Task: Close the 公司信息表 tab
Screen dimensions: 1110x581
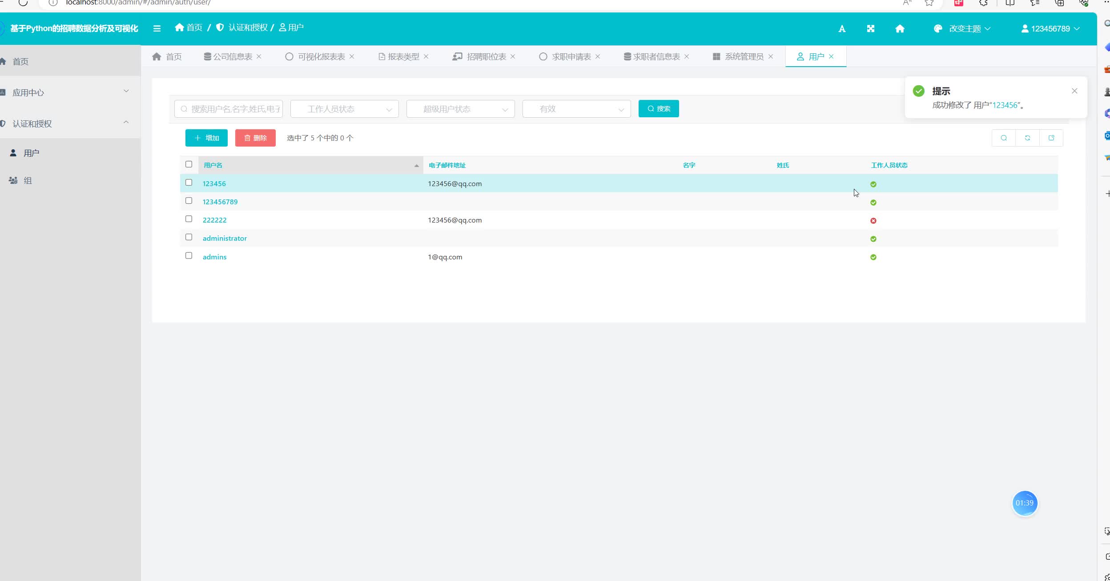Action: 259,56
